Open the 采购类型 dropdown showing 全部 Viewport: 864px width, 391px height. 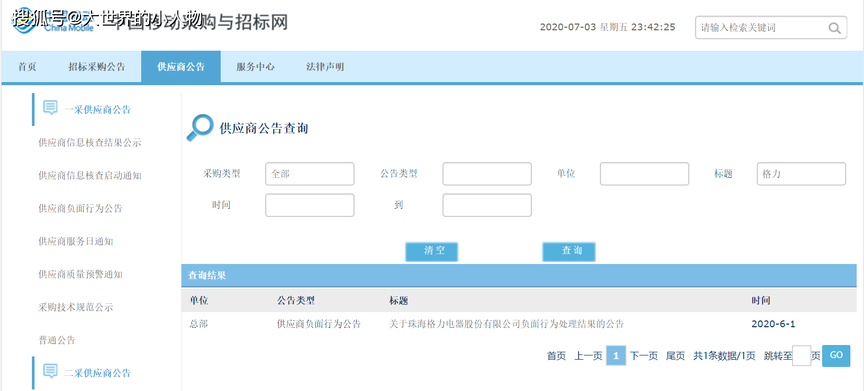click(x=310, y=174)
